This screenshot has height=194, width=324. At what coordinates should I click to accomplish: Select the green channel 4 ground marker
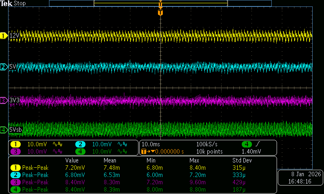[4, 130]
